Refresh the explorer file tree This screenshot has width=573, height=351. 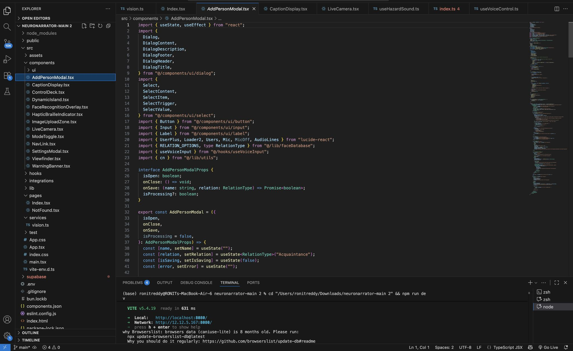(100, 26)
